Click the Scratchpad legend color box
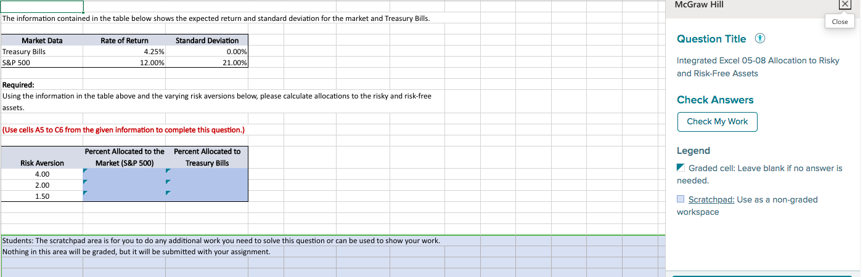The image size is (863, 277). (x=681, y=199)
